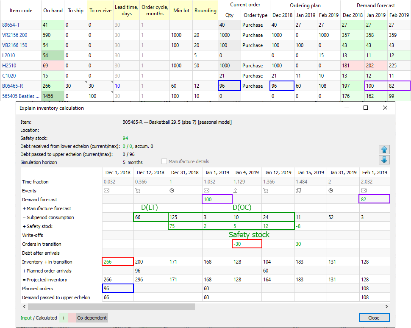Viewport: 411px width, 328px height.
Task: Click the On hand column header
Action: (x=53, y=11)
